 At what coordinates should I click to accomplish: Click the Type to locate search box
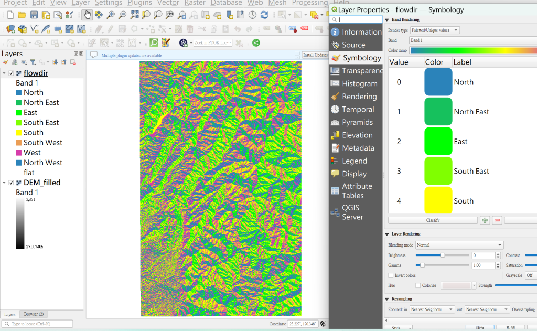click(x=37, y=324)
